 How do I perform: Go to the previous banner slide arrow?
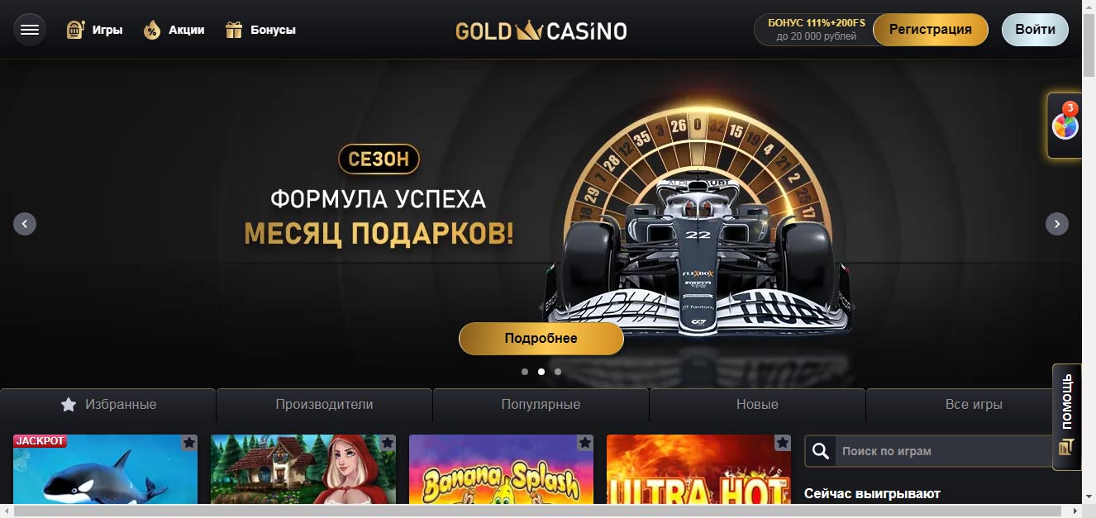point(25,224)
